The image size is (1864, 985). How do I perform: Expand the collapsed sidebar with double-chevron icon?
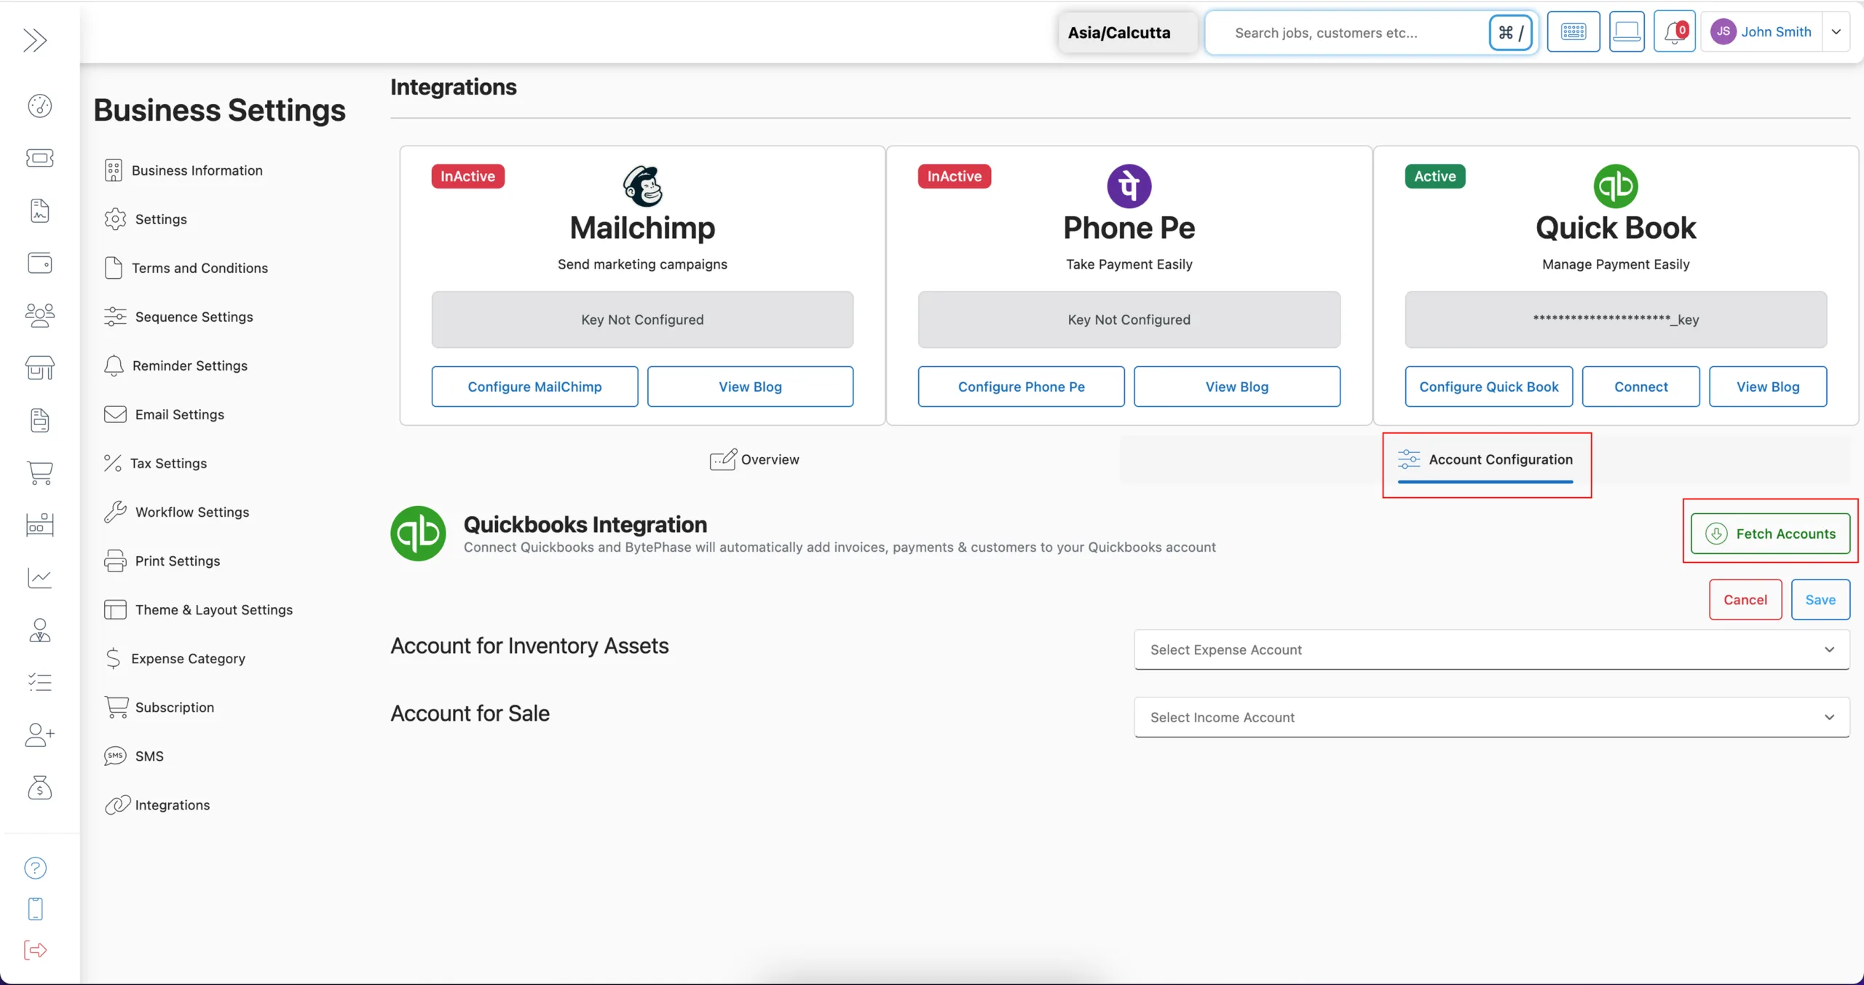coord(35,40)
